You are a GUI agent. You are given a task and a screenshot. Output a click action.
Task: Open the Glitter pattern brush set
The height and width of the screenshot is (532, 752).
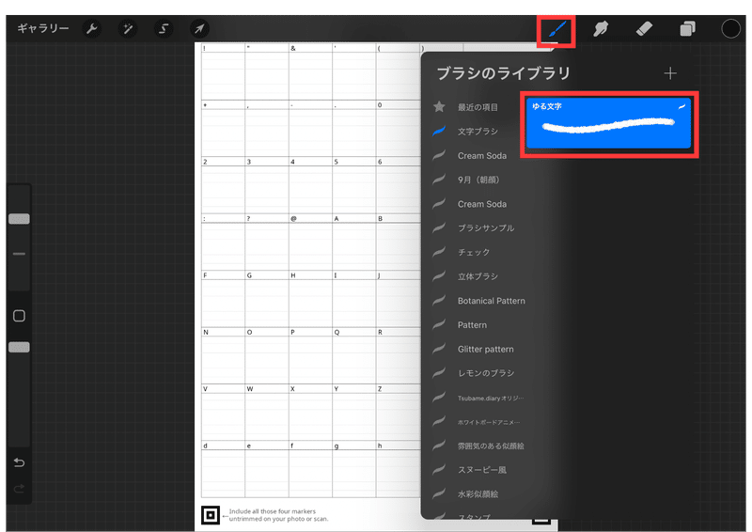[485, 350]
